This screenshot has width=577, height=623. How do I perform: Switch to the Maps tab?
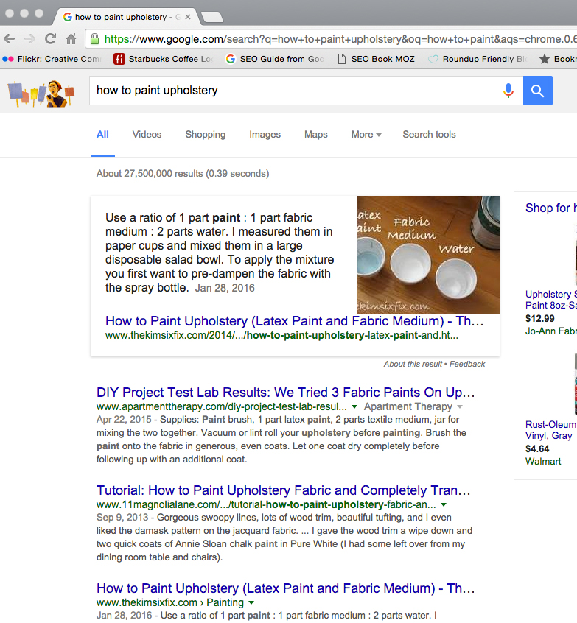coord(315,135)
